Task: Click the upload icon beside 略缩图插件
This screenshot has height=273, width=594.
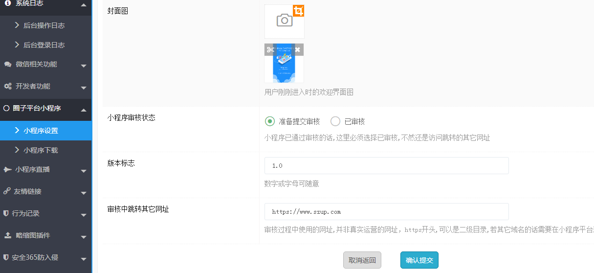Action: (7, 235)
